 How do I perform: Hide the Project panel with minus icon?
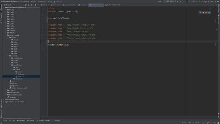coord(38,5)
